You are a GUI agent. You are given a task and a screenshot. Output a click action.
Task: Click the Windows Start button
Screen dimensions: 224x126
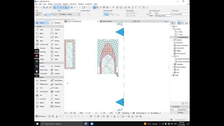(37, 124)
